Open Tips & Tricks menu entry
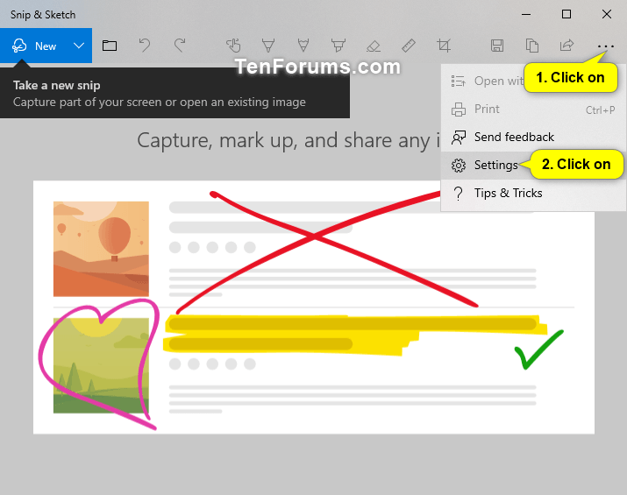 533,193
